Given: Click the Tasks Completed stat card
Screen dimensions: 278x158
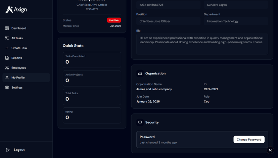Looking at the screenshot, I should tap(92, 60).
